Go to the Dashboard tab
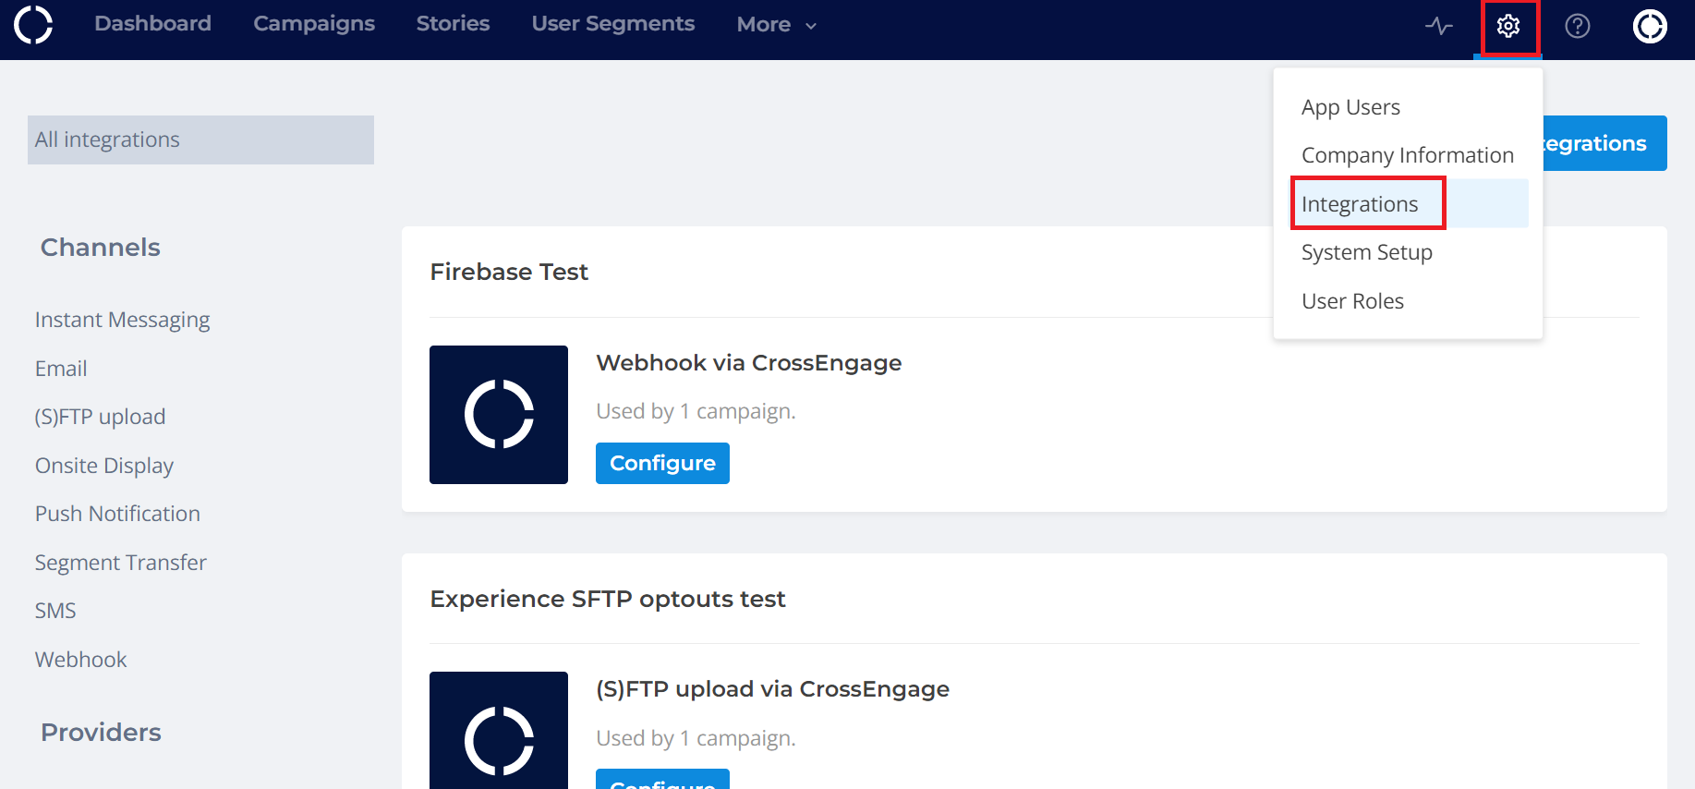 (152, 24)
